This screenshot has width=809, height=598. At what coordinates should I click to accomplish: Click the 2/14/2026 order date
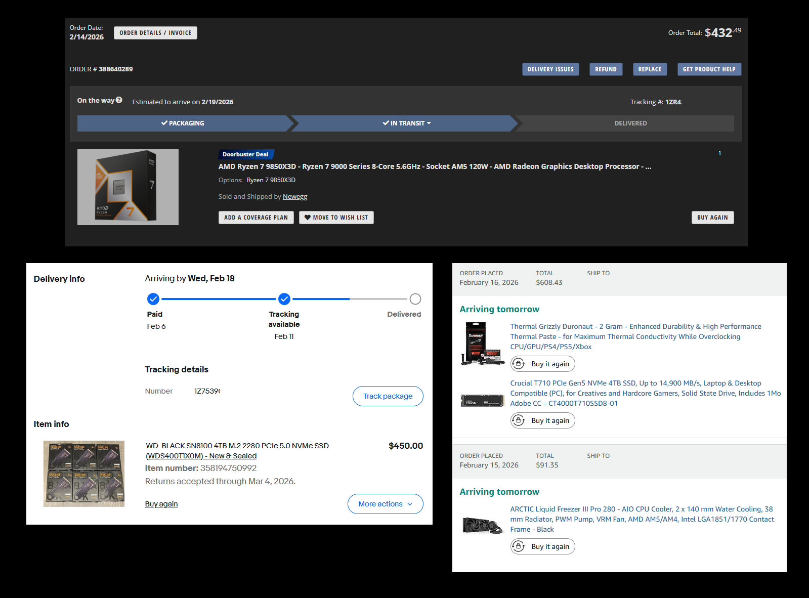[87, 37]
